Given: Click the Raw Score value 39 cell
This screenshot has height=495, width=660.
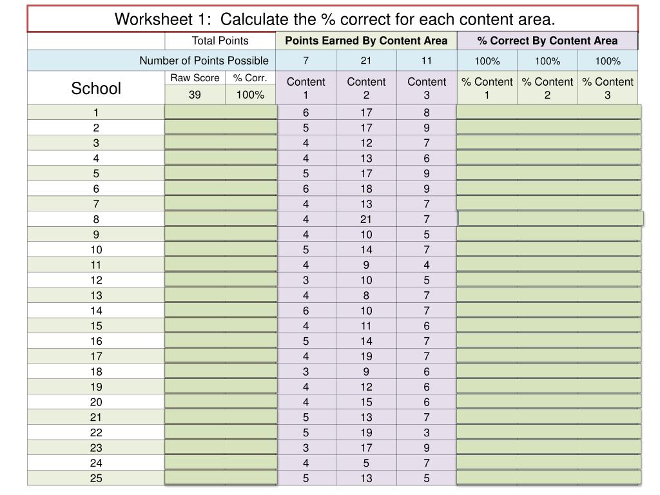Looking at the screenshot, I should pyautogui.click(x=195, y=95).
